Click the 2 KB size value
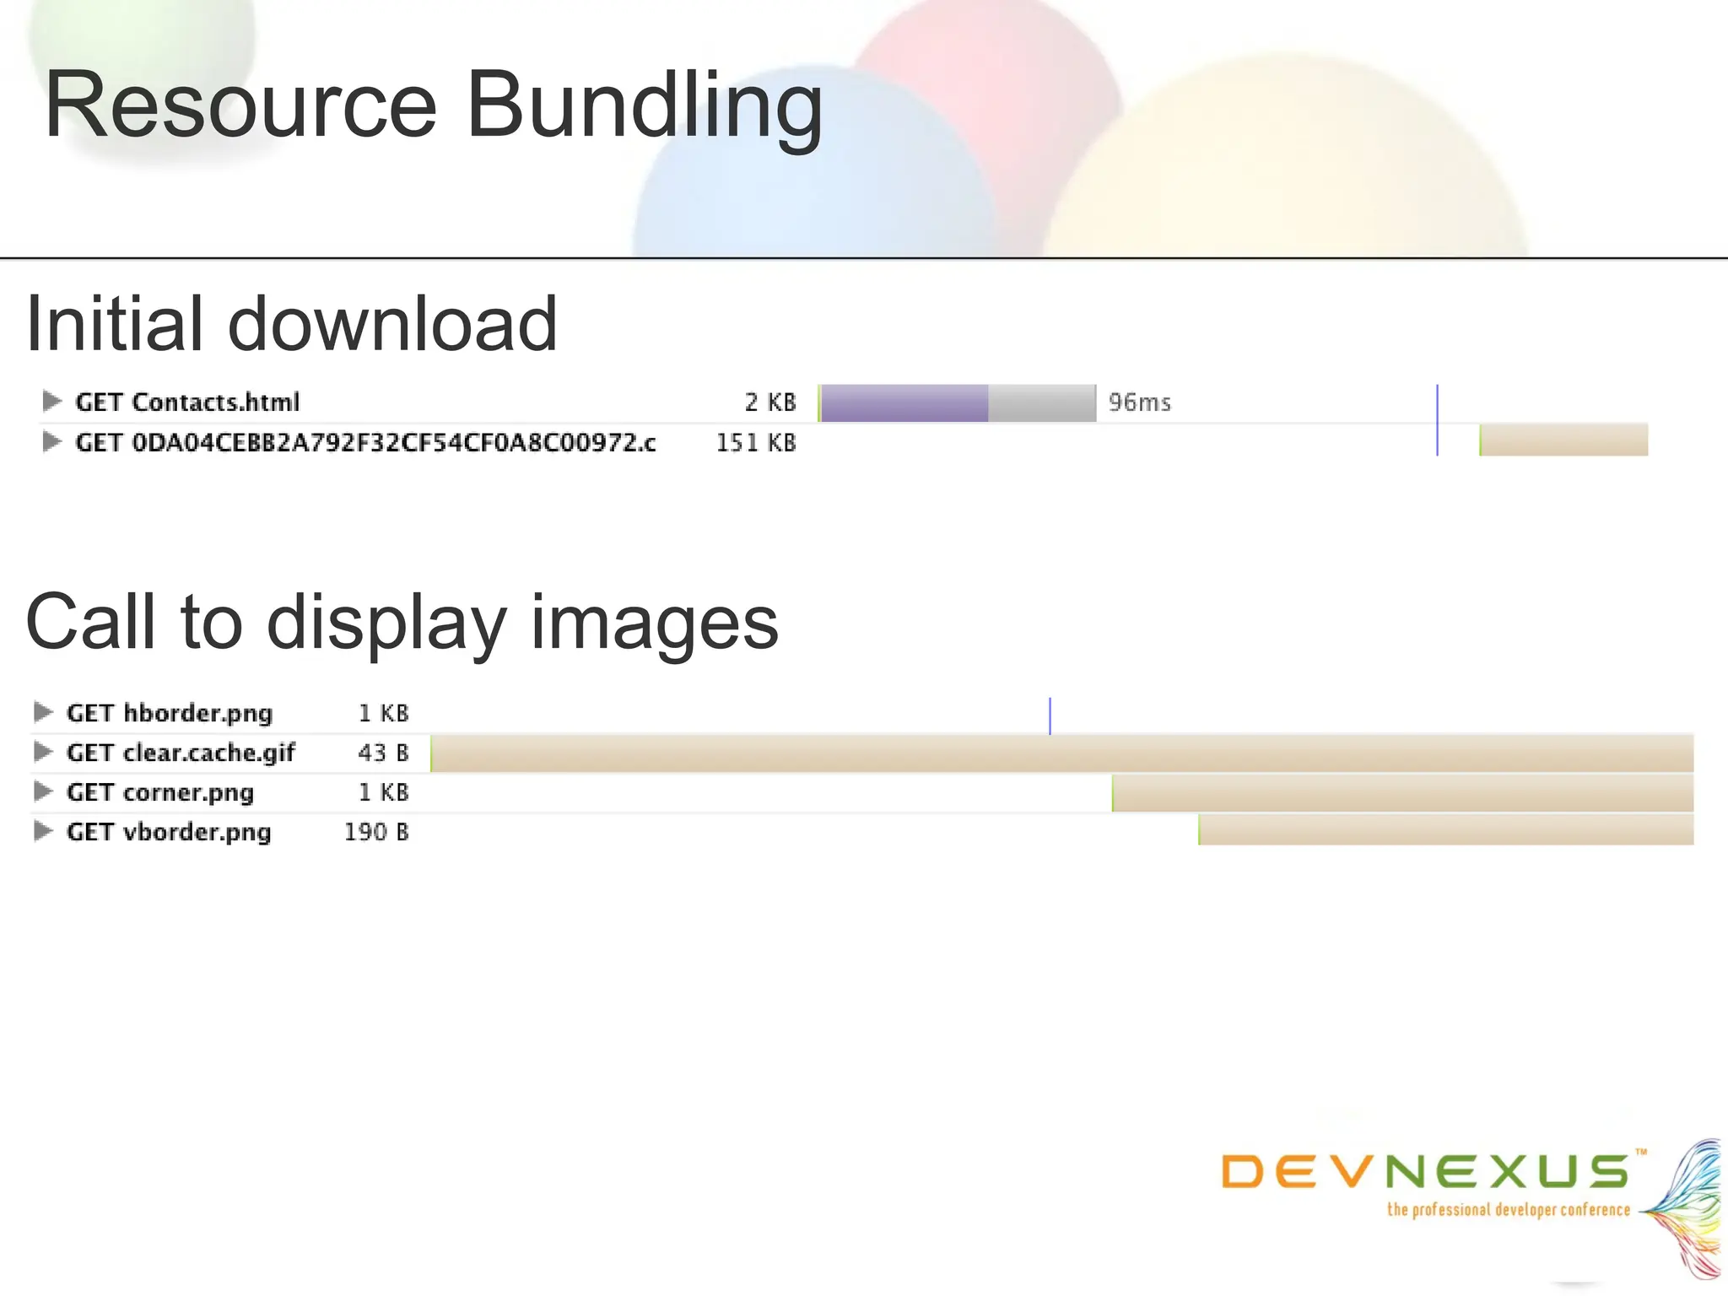 [770, 402]
